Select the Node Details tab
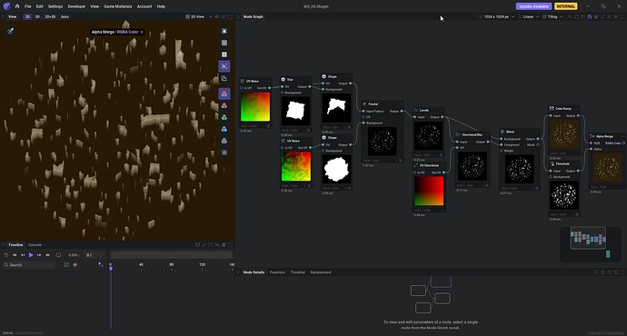The image size is (627, 336). [x=254, y=272]
